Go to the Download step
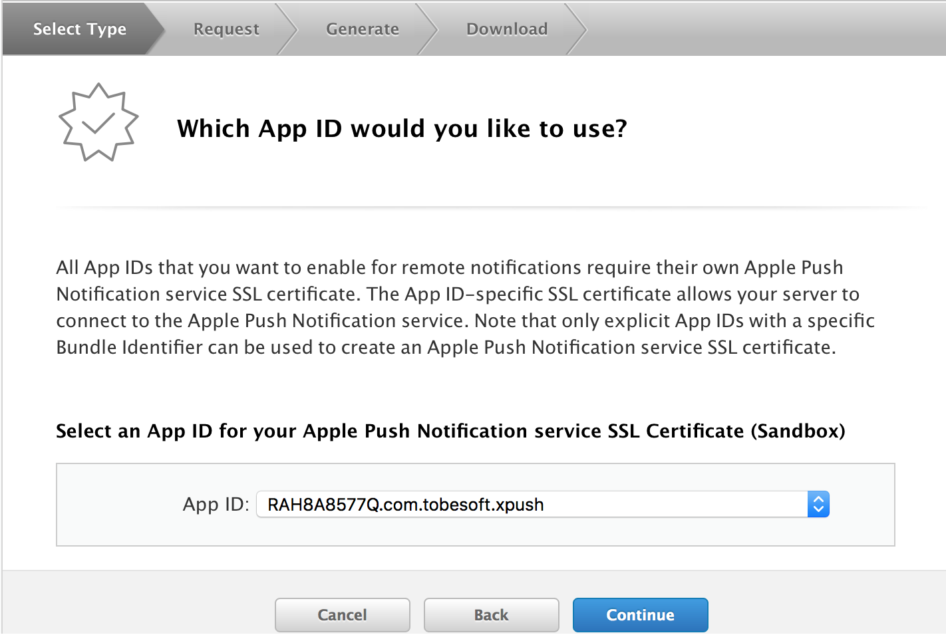The height and width of the screenshot is (635, 946). click(x=507, y=29)
